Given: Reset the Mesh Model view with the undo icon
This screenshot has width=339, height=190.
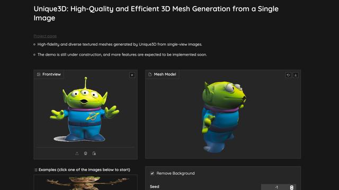Looking at the screenshot, I should [288, 75].
